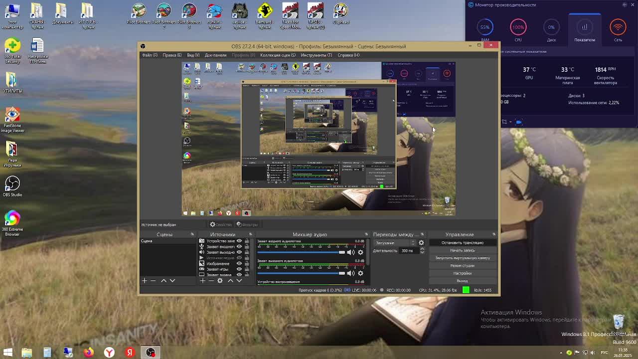Image resolution: width=638 pixels, height=359 pixels.
Task: Click Запустить виртуальную камеру button
Action: pyautogui.click(x=462, y=258)
